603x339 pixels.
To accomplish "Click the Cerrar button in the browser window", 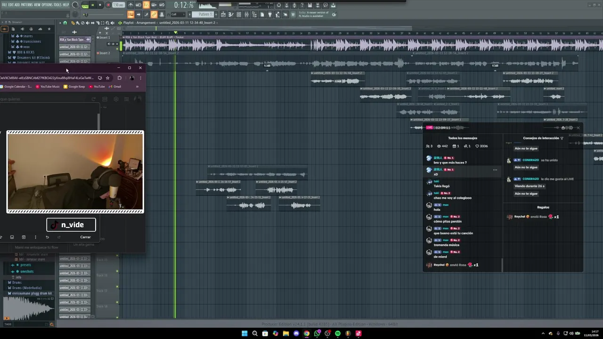I will tap(85, 237).
